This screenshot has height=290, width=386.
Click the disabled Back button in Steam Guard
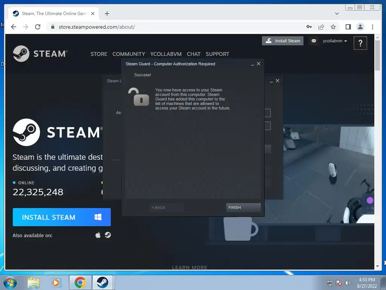click(166, 207)
